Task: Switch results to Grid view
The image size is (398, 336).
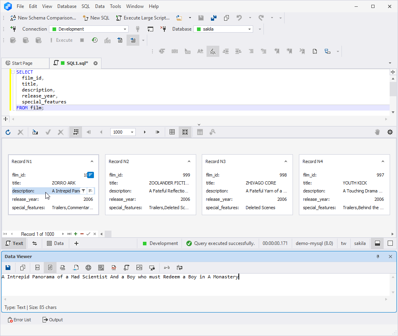Action: tap(172, 132)
